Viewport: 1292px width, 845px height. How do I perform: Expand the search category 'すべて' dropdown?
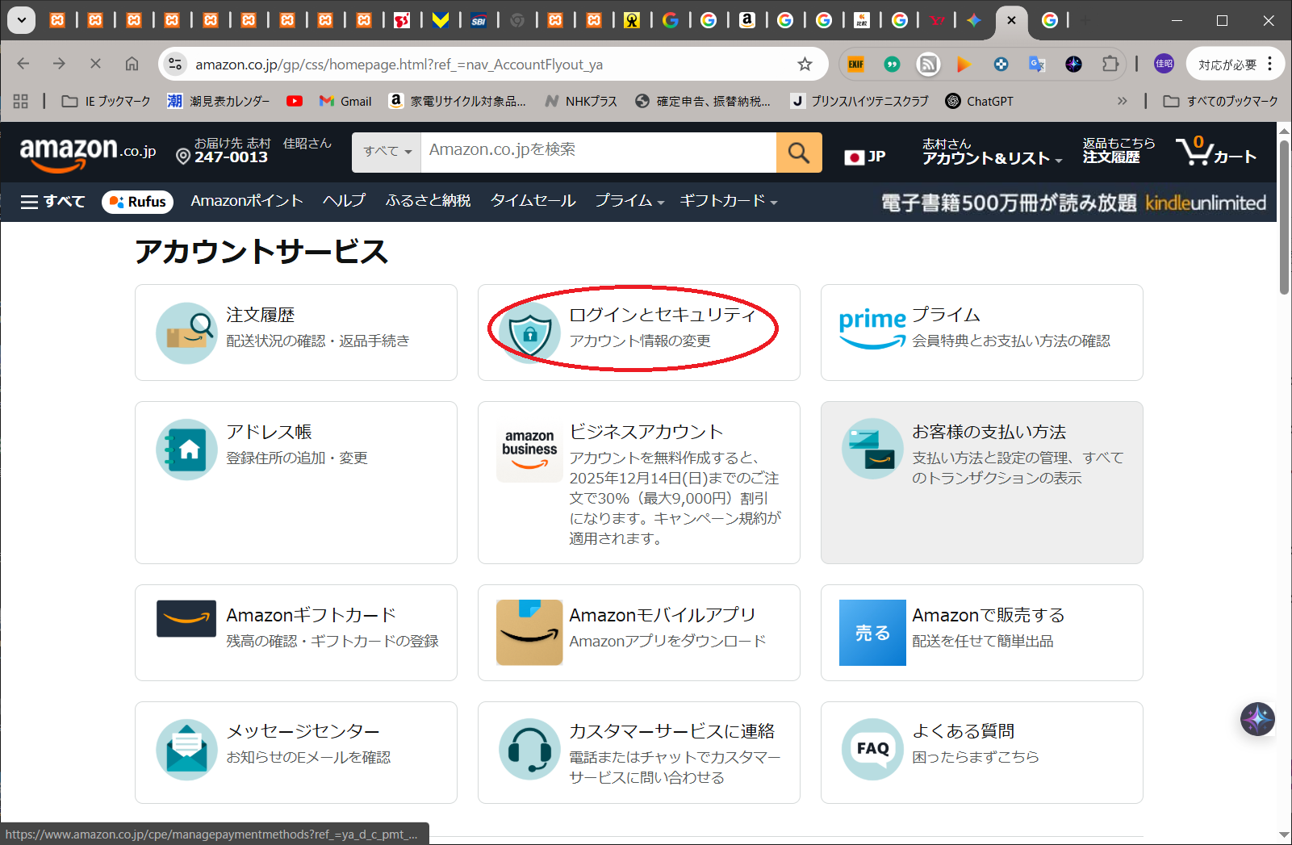387,152
